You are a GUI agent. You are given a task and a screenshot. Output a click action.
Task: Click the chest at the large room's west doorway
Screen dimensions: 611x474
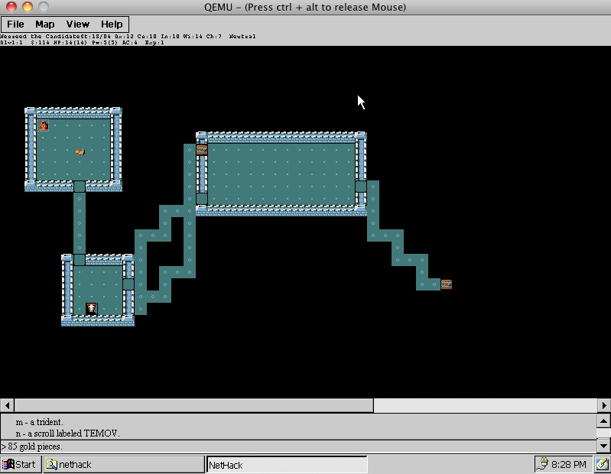coord(202,150)
